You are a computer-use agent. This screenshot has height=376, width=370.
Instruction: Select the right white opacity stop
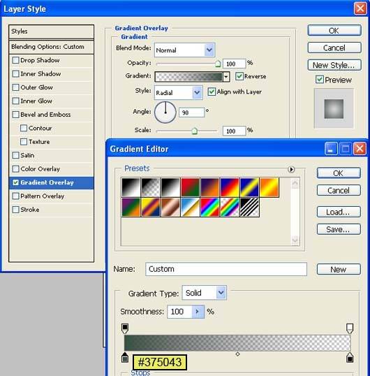tap(350, 328)
